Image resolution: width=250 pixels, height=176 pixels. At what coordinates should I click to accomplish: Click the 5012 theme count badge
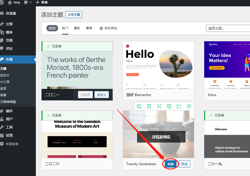pos(52,28)
